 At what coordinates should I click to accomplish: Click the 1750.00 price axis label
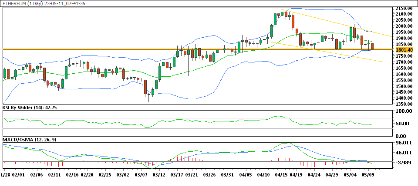point(405,56)
